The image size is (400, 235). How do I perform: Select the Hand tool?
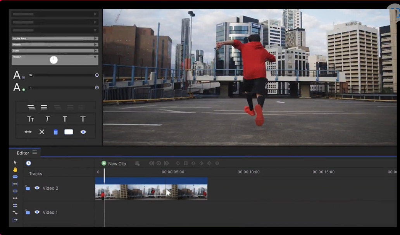pos(15,170)
